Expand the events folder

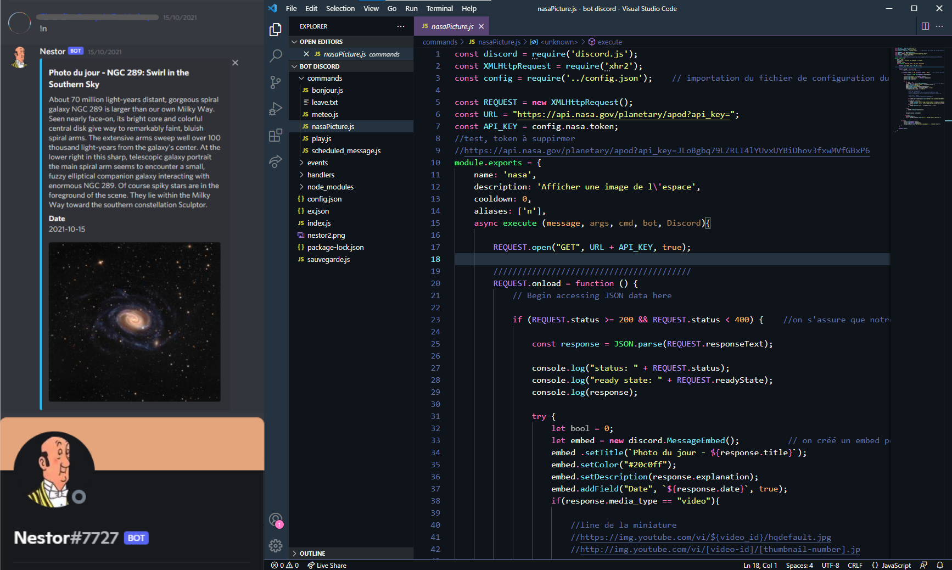tap(317, 163)
